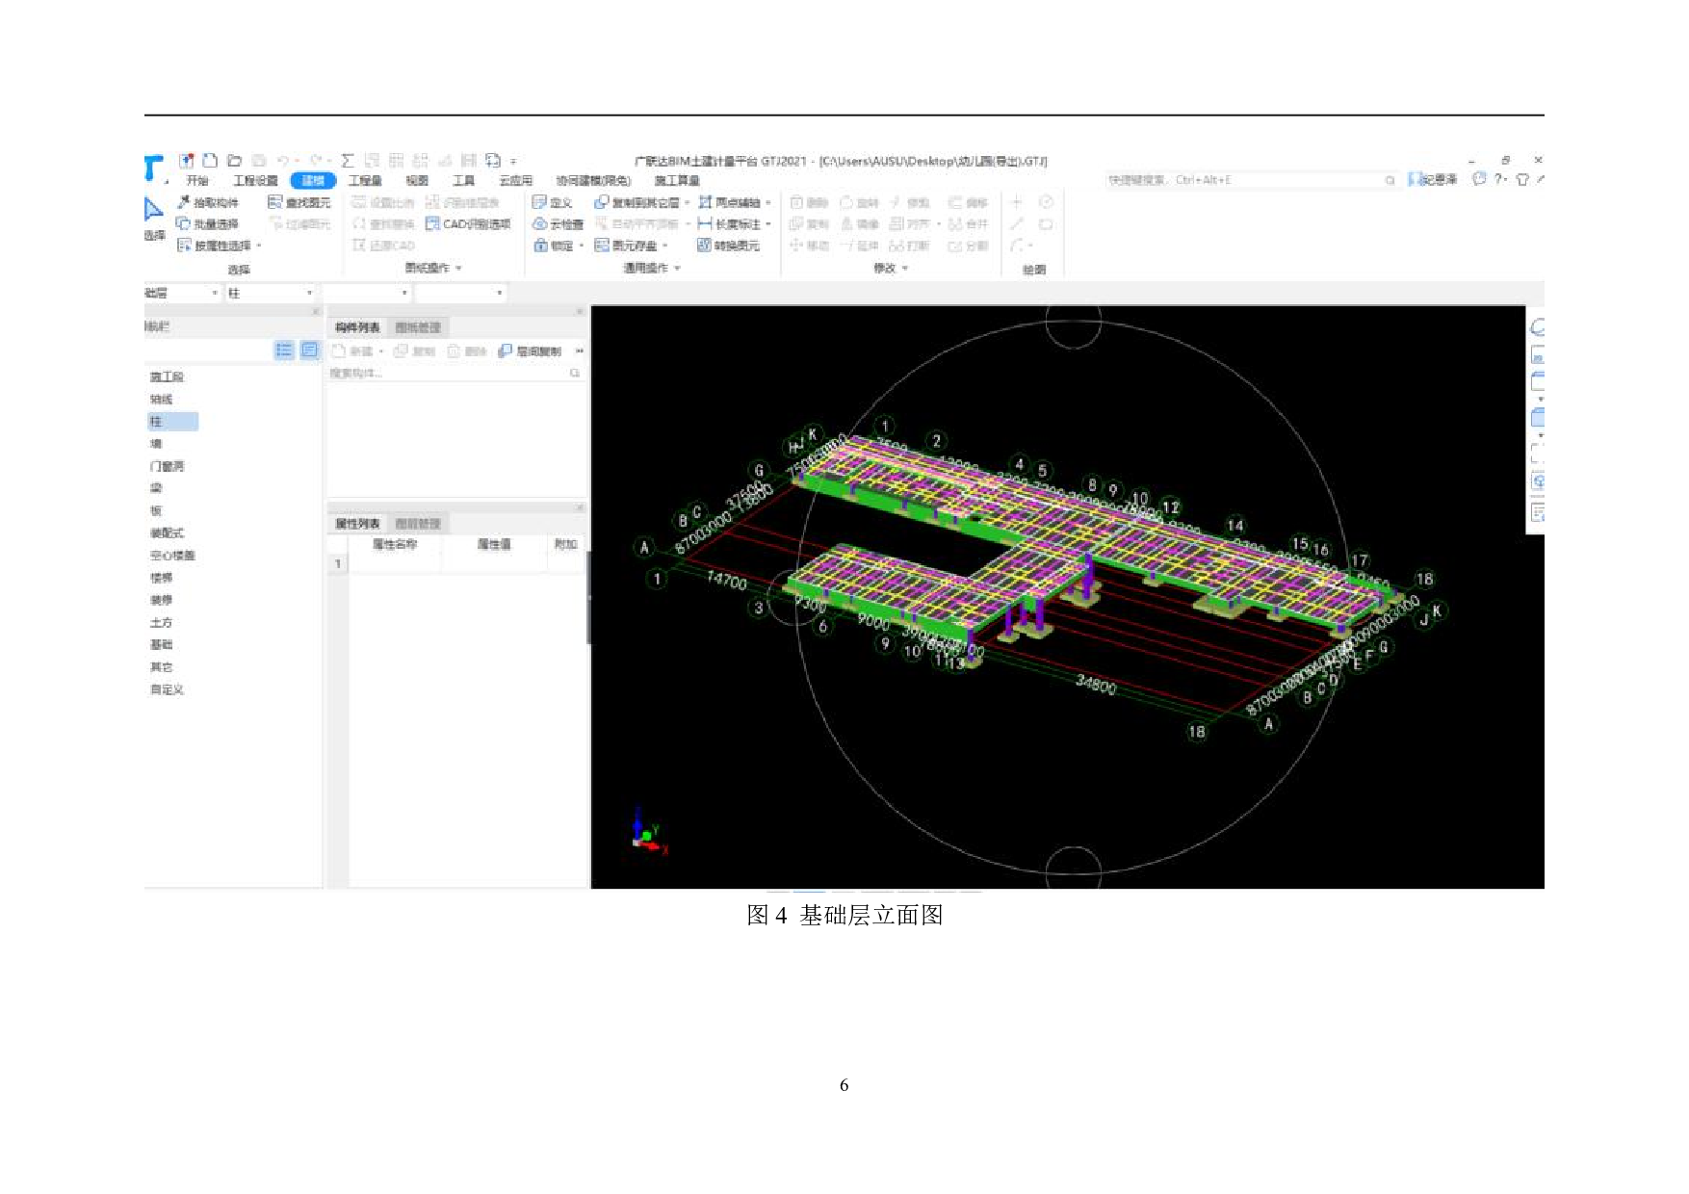Toggle the detail view icon in navigation panel
This screenshot has width=1689, height=1194.
309,350
